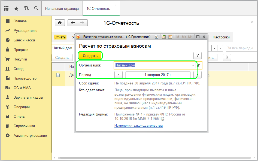Click the M+ memory button in title bar
Image resolution: width=258 pixels, height=161 pixels.
coord(184,37)
